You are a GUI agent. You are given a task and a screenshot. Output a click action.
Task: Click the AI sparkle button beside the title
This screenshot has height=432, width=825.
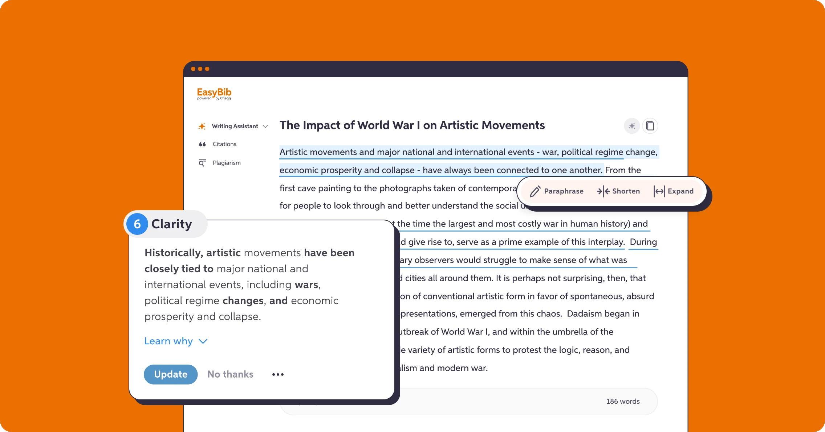tap(632, 126)
